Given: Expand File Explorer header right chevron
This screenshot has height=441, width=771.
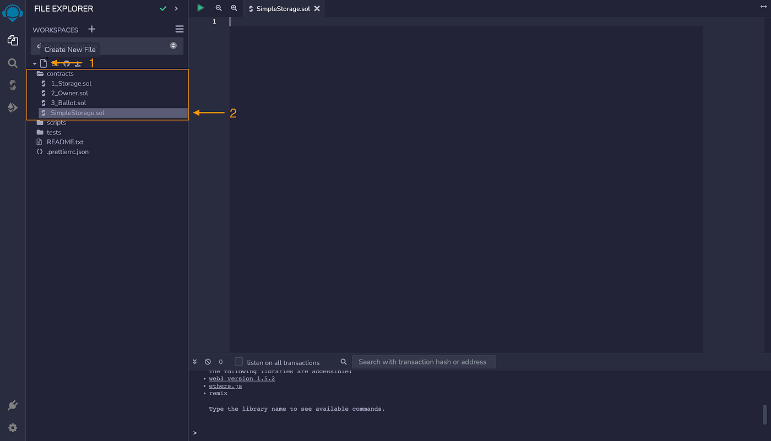Looking at the screenshot, I should pos(176,9).
